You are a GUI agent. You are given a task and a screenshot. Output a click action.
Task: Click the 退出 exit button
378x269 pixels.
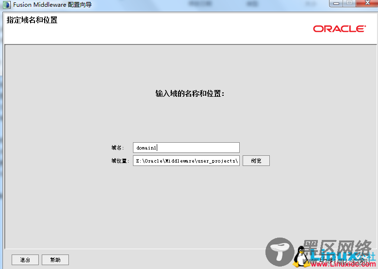25,260
